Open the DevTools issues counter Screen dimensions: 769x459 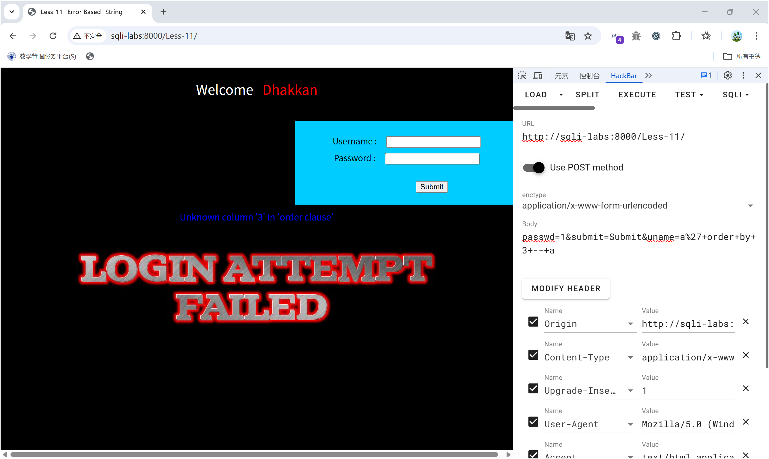click(705, 76)
